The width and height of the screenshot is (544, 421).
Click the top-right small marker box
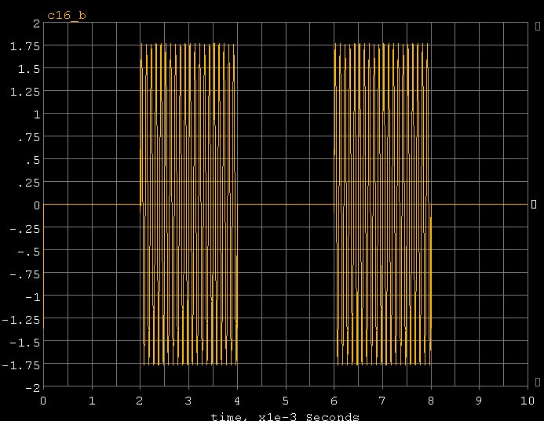(x=538, y=27)
